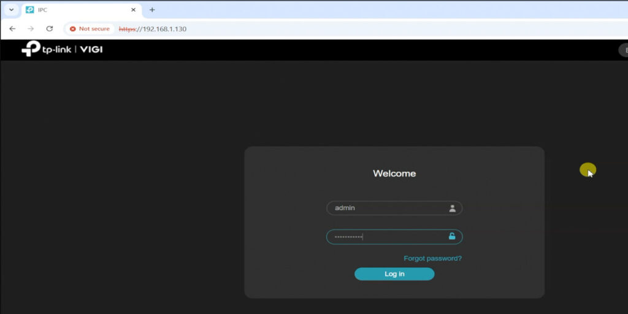Click the red Not secure warning chip
The width and height of the screenshot is (628, 314).
[x=90, y=29]
